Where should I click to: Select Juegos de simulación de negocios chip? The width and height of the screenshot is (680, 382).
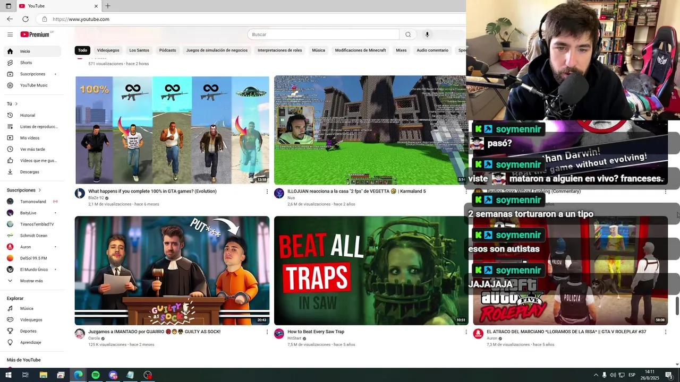[217, 50]
